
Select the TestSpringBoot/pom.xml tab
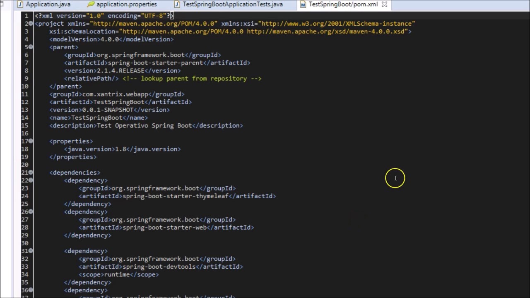tap(343, 5)
